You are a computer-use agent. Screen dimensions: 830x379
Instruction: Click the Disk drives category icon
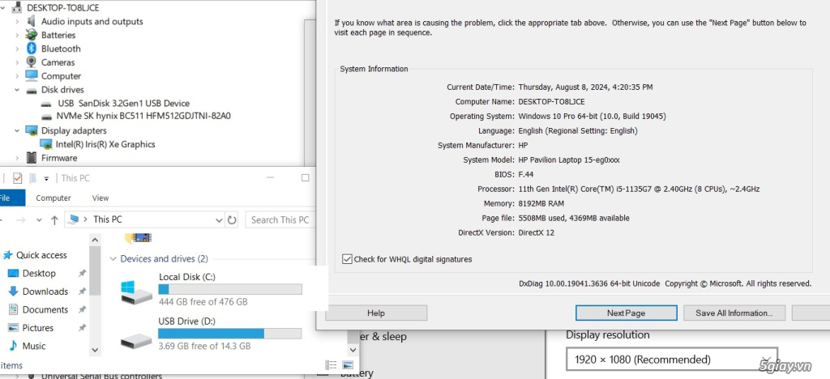pyautogui.click(x=32, y=90)
